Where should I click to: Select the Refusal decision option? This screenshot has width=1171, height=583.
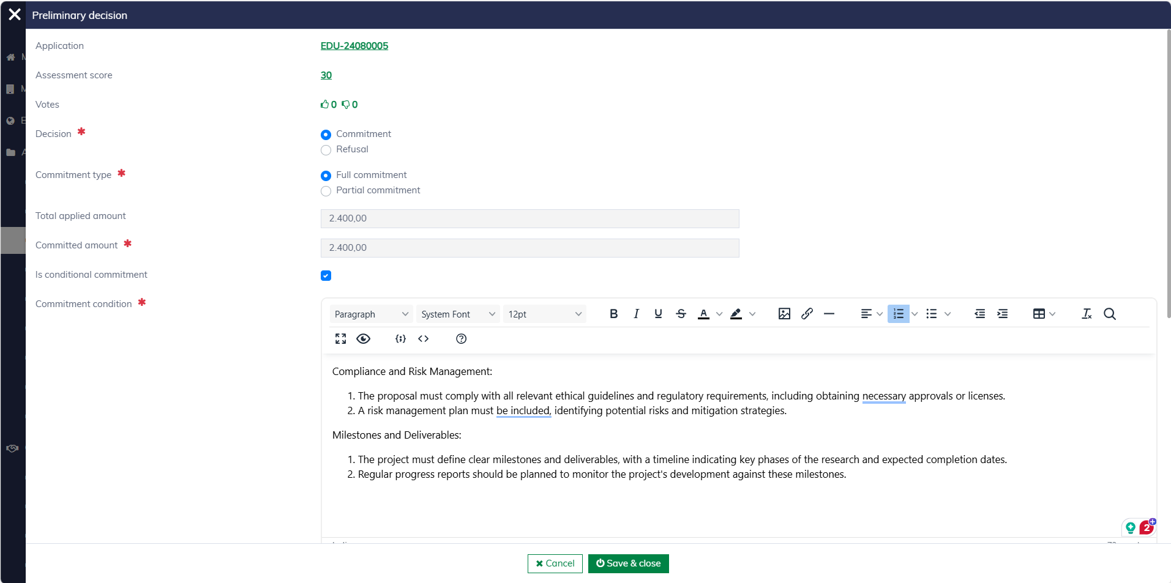coord(326,150)
